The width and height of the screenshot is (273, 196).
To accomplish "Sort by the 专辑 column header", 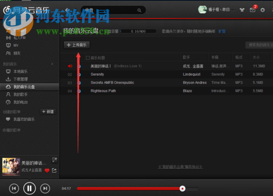I will pyautogui.click(x=215, y=57).
